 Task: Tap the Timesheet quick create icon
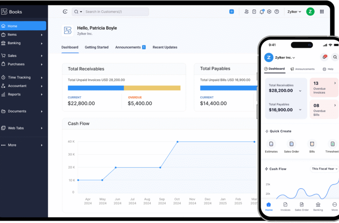click(x=332, y=144)
